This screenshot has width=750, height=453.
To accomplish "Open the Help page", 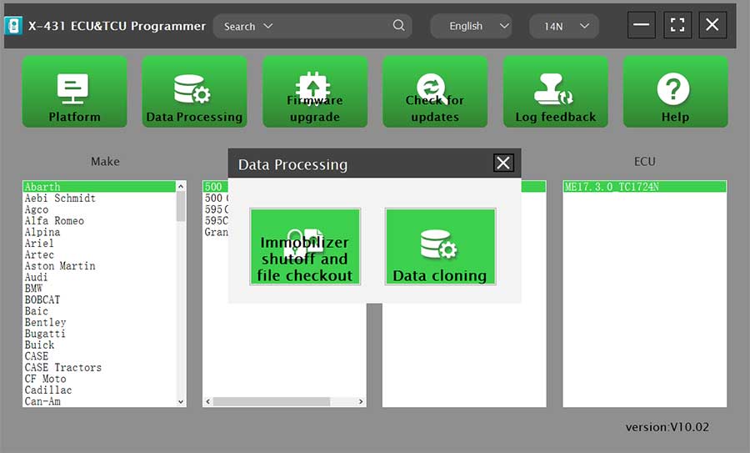I will point(675,92).
